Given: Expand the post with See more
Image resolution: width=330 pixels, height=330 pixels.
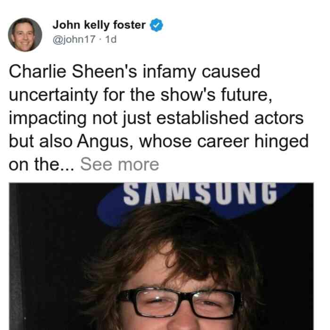Looking at the screenshot, I should click(119, 165).
